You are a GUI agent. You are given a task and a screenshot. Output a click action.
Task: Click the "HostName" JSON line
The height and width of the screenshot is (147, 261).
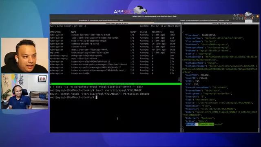pos(207,45)
